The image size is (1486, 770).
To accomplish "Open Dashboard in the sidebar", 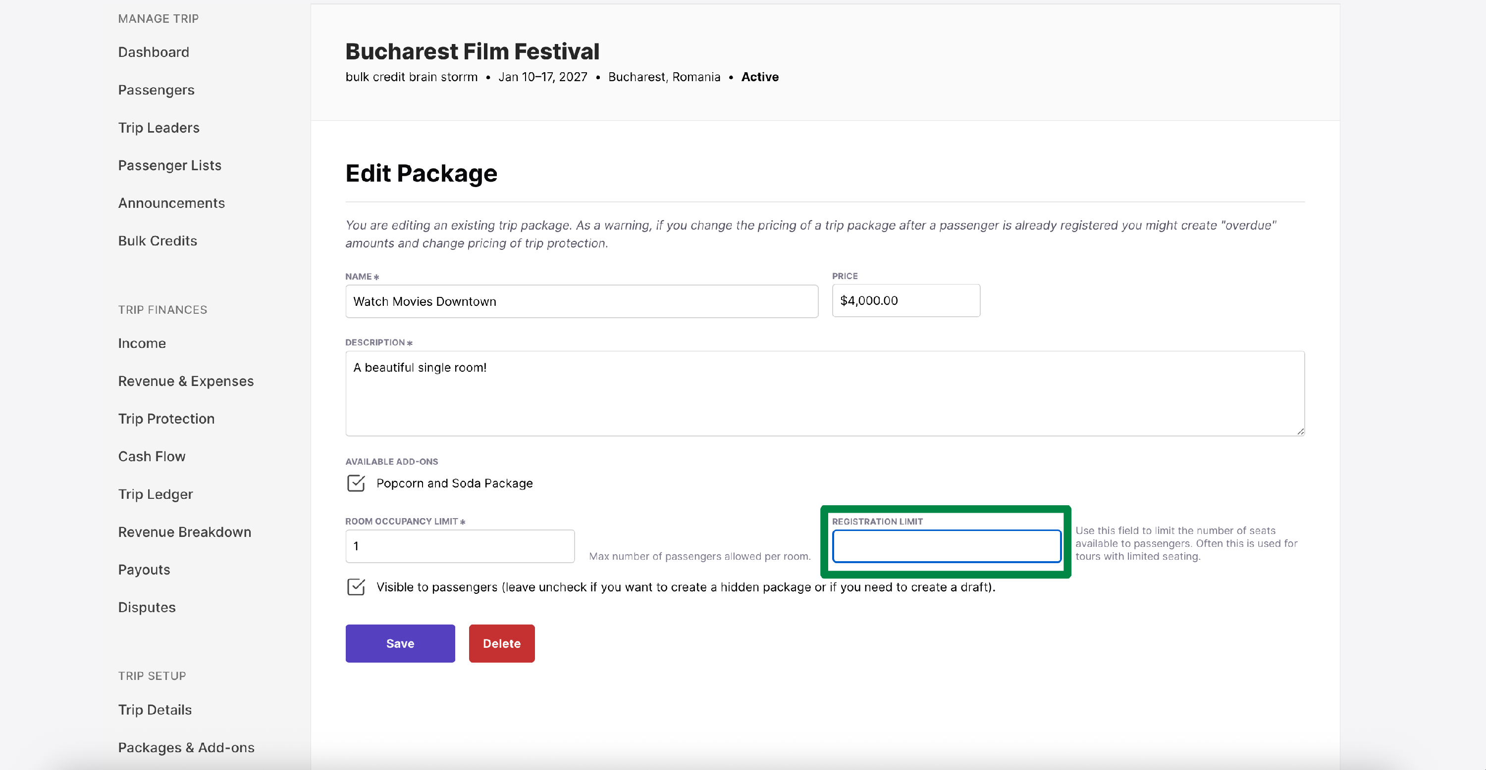I will click(154, 52).
